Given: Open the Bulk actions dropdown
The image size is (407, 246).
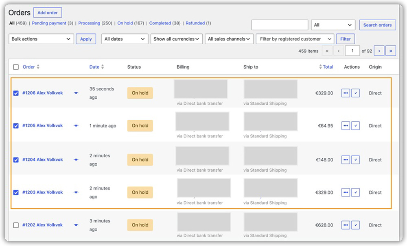Looking at the screenshot, I should point(41,39).
